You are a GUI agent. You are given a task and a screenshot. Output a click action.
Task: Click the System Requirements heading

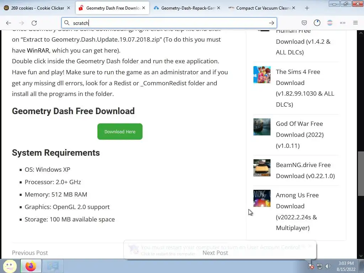[56, 153]
